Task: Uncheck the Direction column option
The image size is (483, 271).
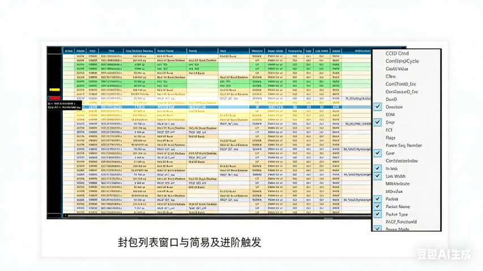Action: 378,107
